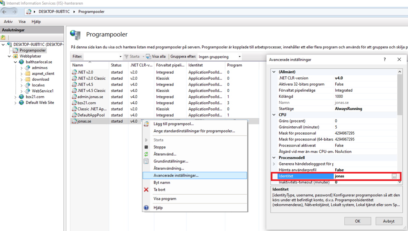The width and height of the screenshot is (408, 231).
Task: Click the server icon in address bar
Action: click(x=29, y=12)
